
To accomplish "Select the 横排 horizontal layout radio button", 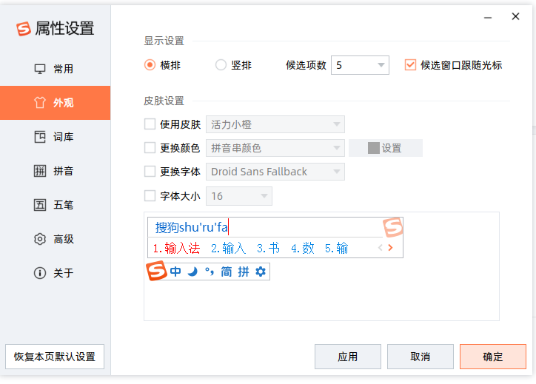I will pos(150,65).
